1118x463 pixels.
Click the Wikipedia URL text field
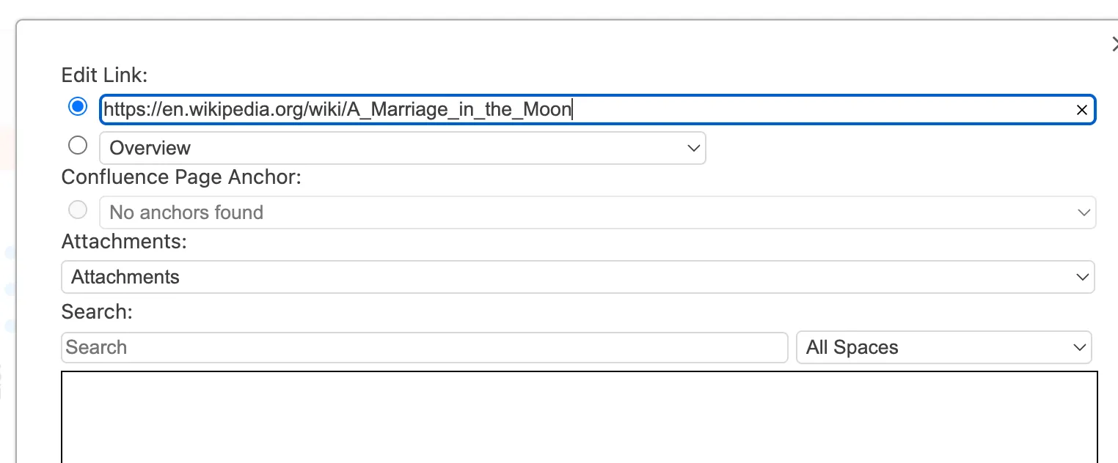(587, 110)
